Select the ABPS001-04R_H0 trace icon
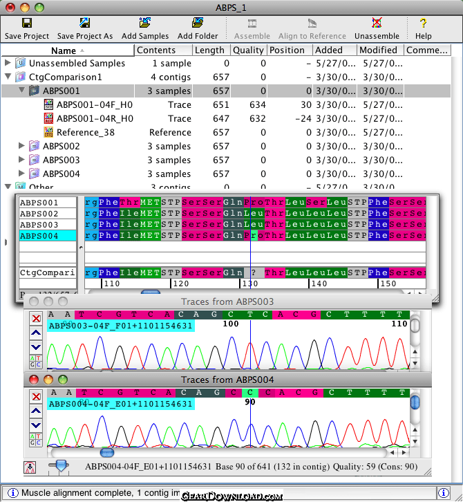The image size is (463, 502). [48, 118]
